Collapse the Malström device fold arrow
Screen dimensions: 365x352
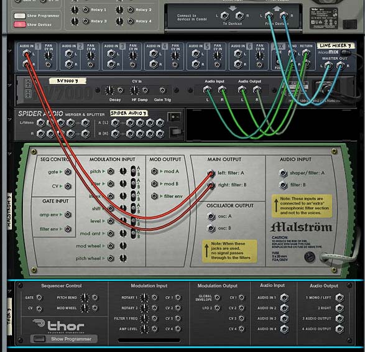coord(9,154)
